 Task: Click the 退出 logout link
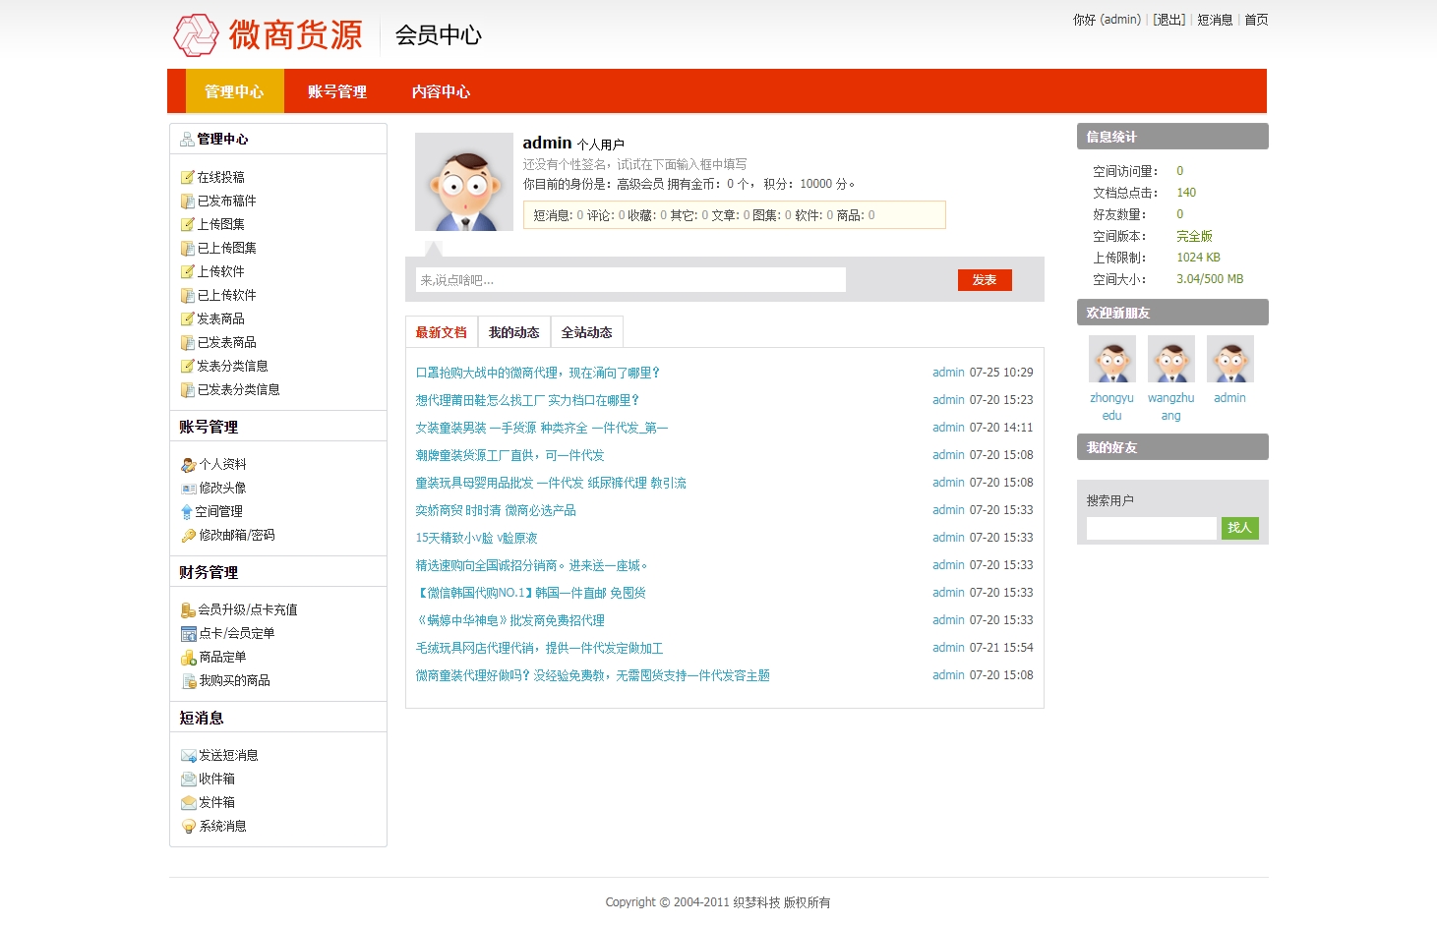coord(1168,20)
